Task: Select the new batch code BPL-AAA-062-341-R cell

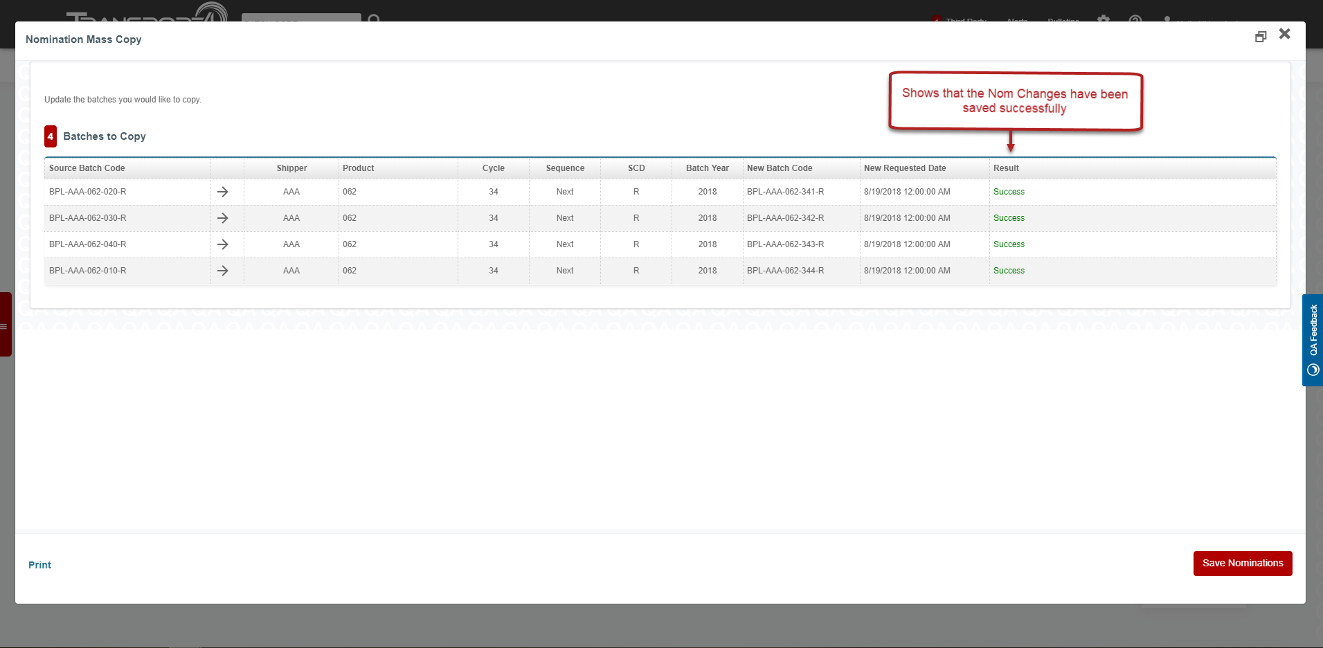Action: (785, 192)
